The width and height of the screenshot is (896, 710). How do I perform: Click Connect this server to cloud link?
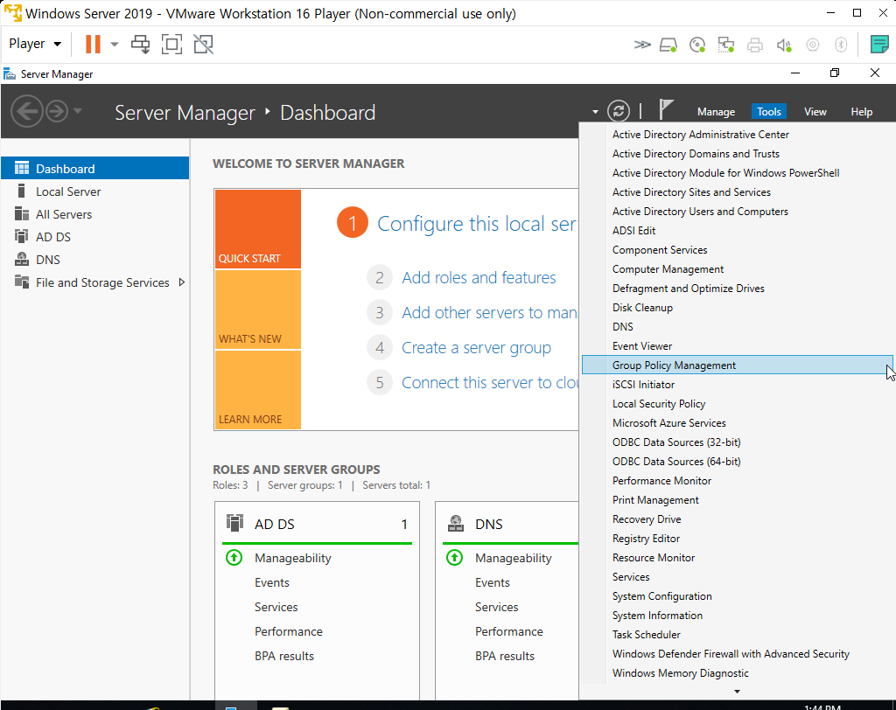pos(490,383)
